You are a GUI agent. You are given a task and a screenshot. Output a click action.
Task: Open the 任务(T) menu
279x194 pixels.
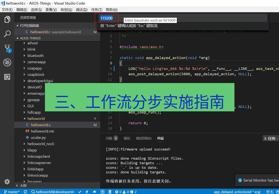[x=96, y=10]
